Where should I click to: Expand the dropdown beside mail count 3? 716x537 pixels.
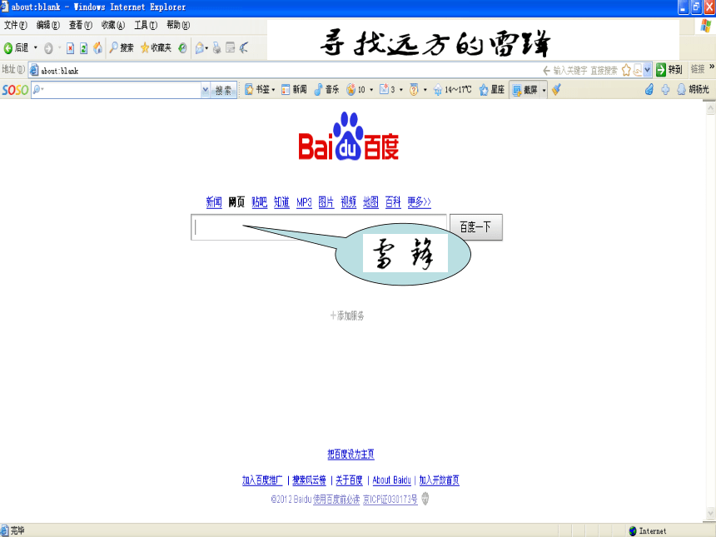(x=401, y=90)
